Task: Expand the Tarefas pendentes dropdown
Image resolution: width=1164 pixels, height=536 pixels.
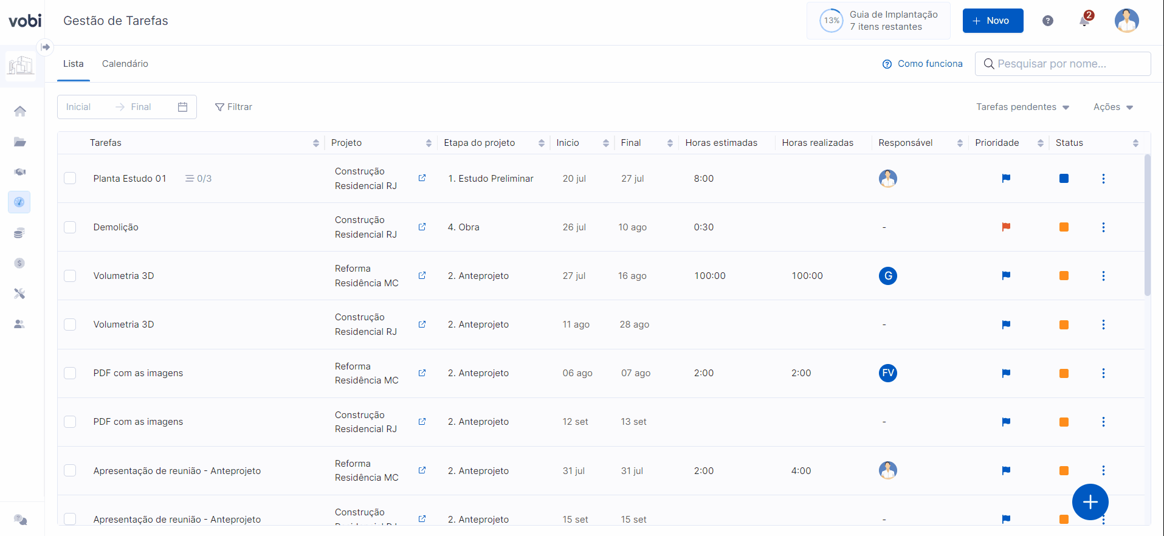Action: tap(1022, 107)
